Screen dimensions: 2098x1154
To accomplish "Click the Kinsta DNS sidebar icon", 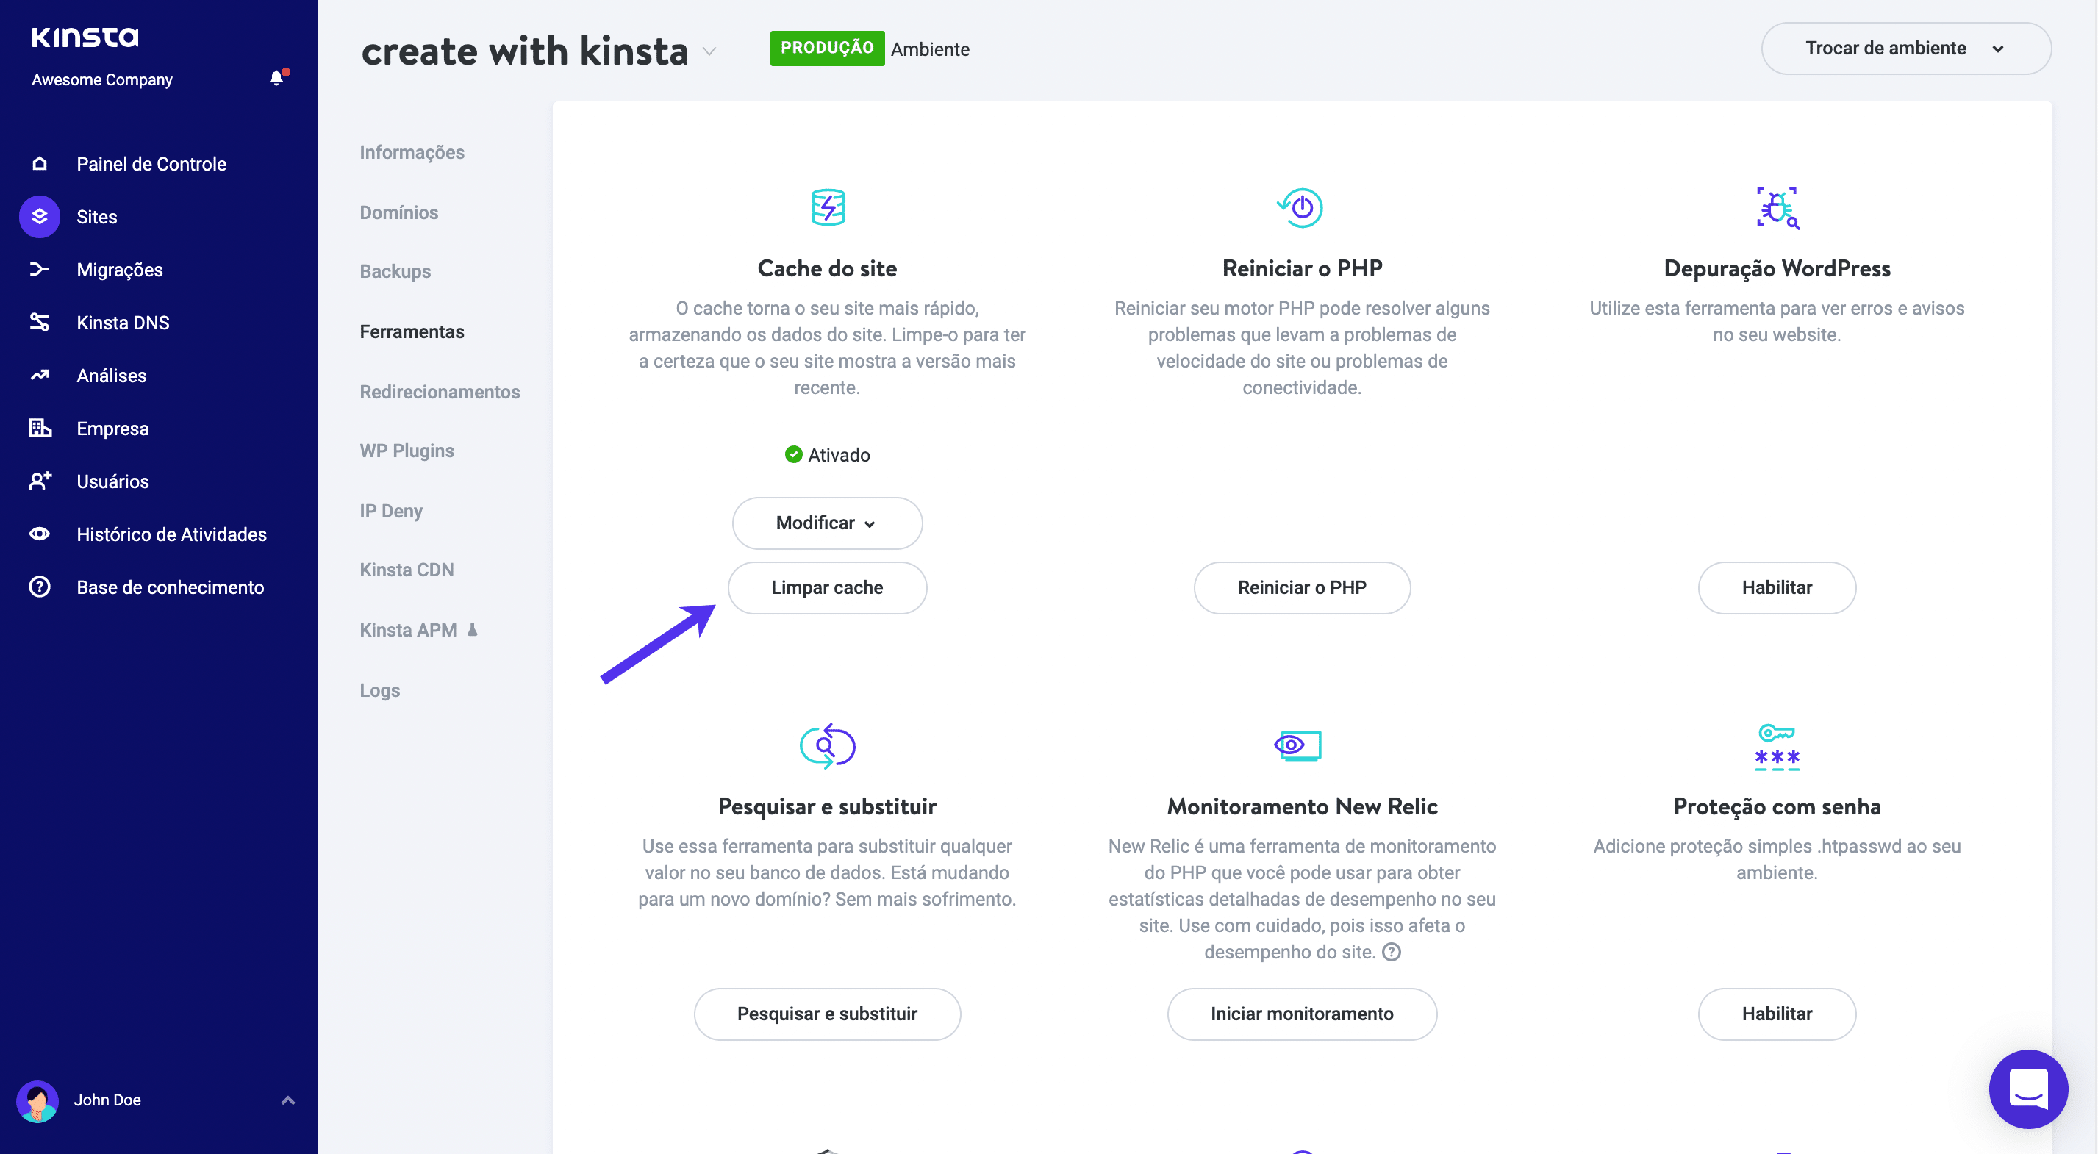I will click(39, 323).
